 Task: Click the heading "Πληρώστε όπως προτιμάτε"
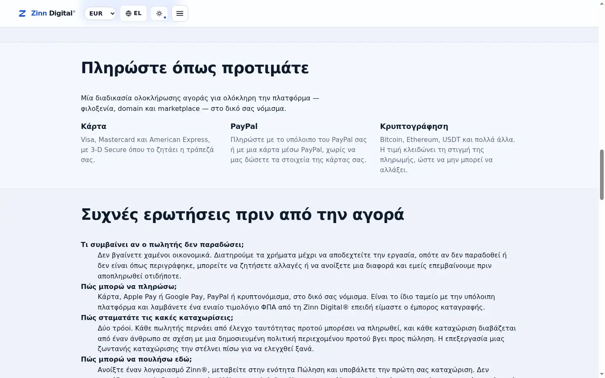click(195, 68)
